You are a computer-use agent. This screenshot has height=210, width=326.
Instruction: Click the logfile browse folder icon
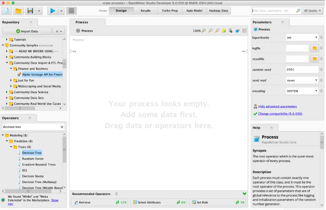pyautogui.click(x=314, y=48)
